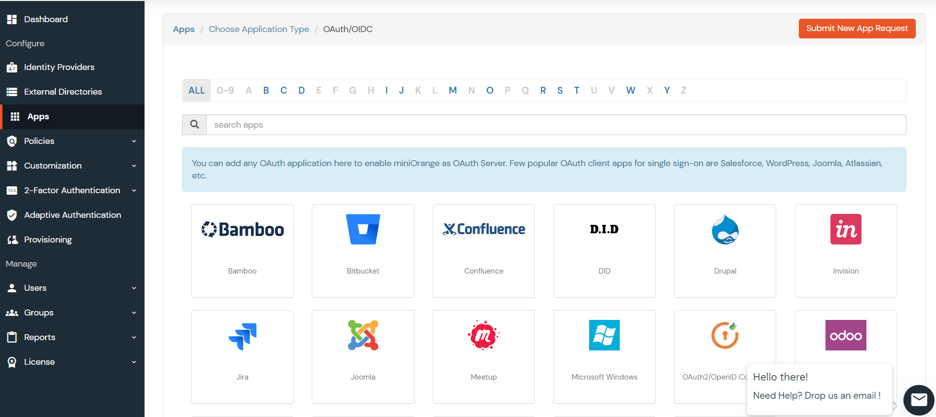Screen dimensions: 936x417
Task: Filter apps by letter R
Action: pyautogui.click(x=543, y=90)
